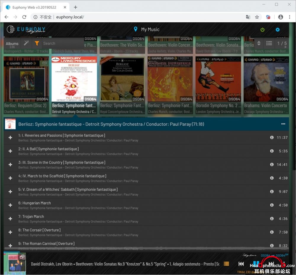Screen dimensions: 296x275
Task: Open the three-dot album options menu
Action: [x=283, y=124]
